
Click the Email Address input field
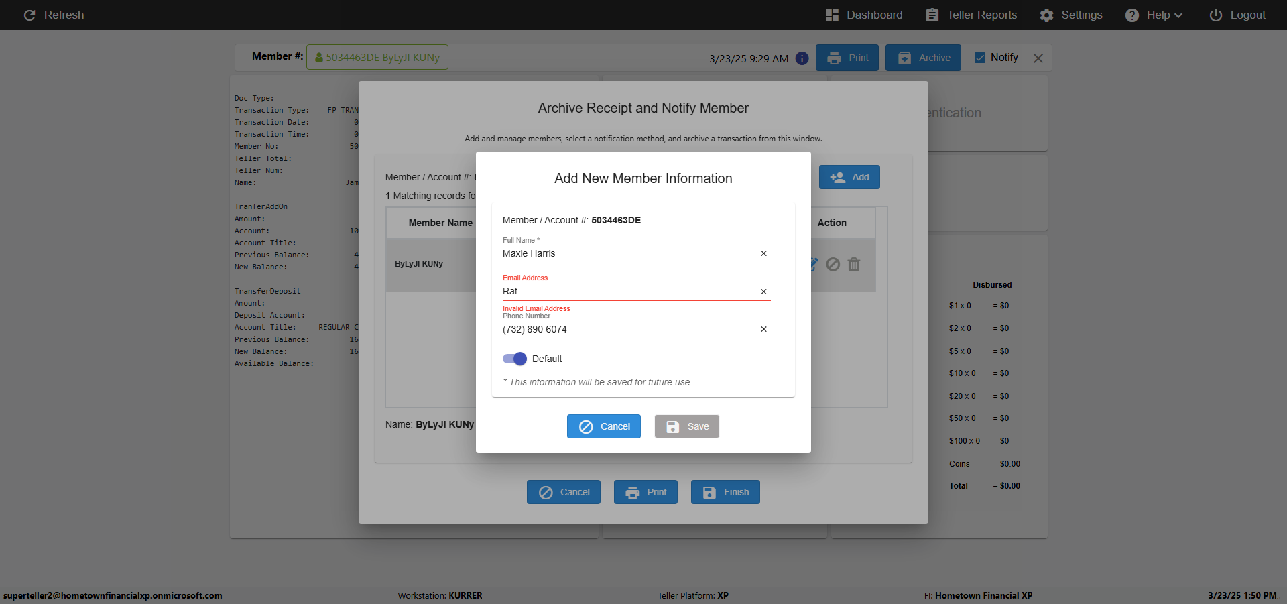[629, 291]
